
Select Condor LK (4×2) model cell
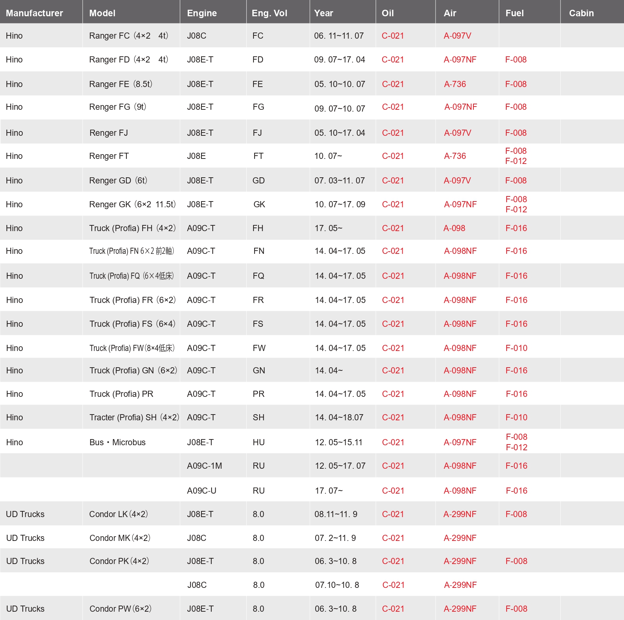119,514
